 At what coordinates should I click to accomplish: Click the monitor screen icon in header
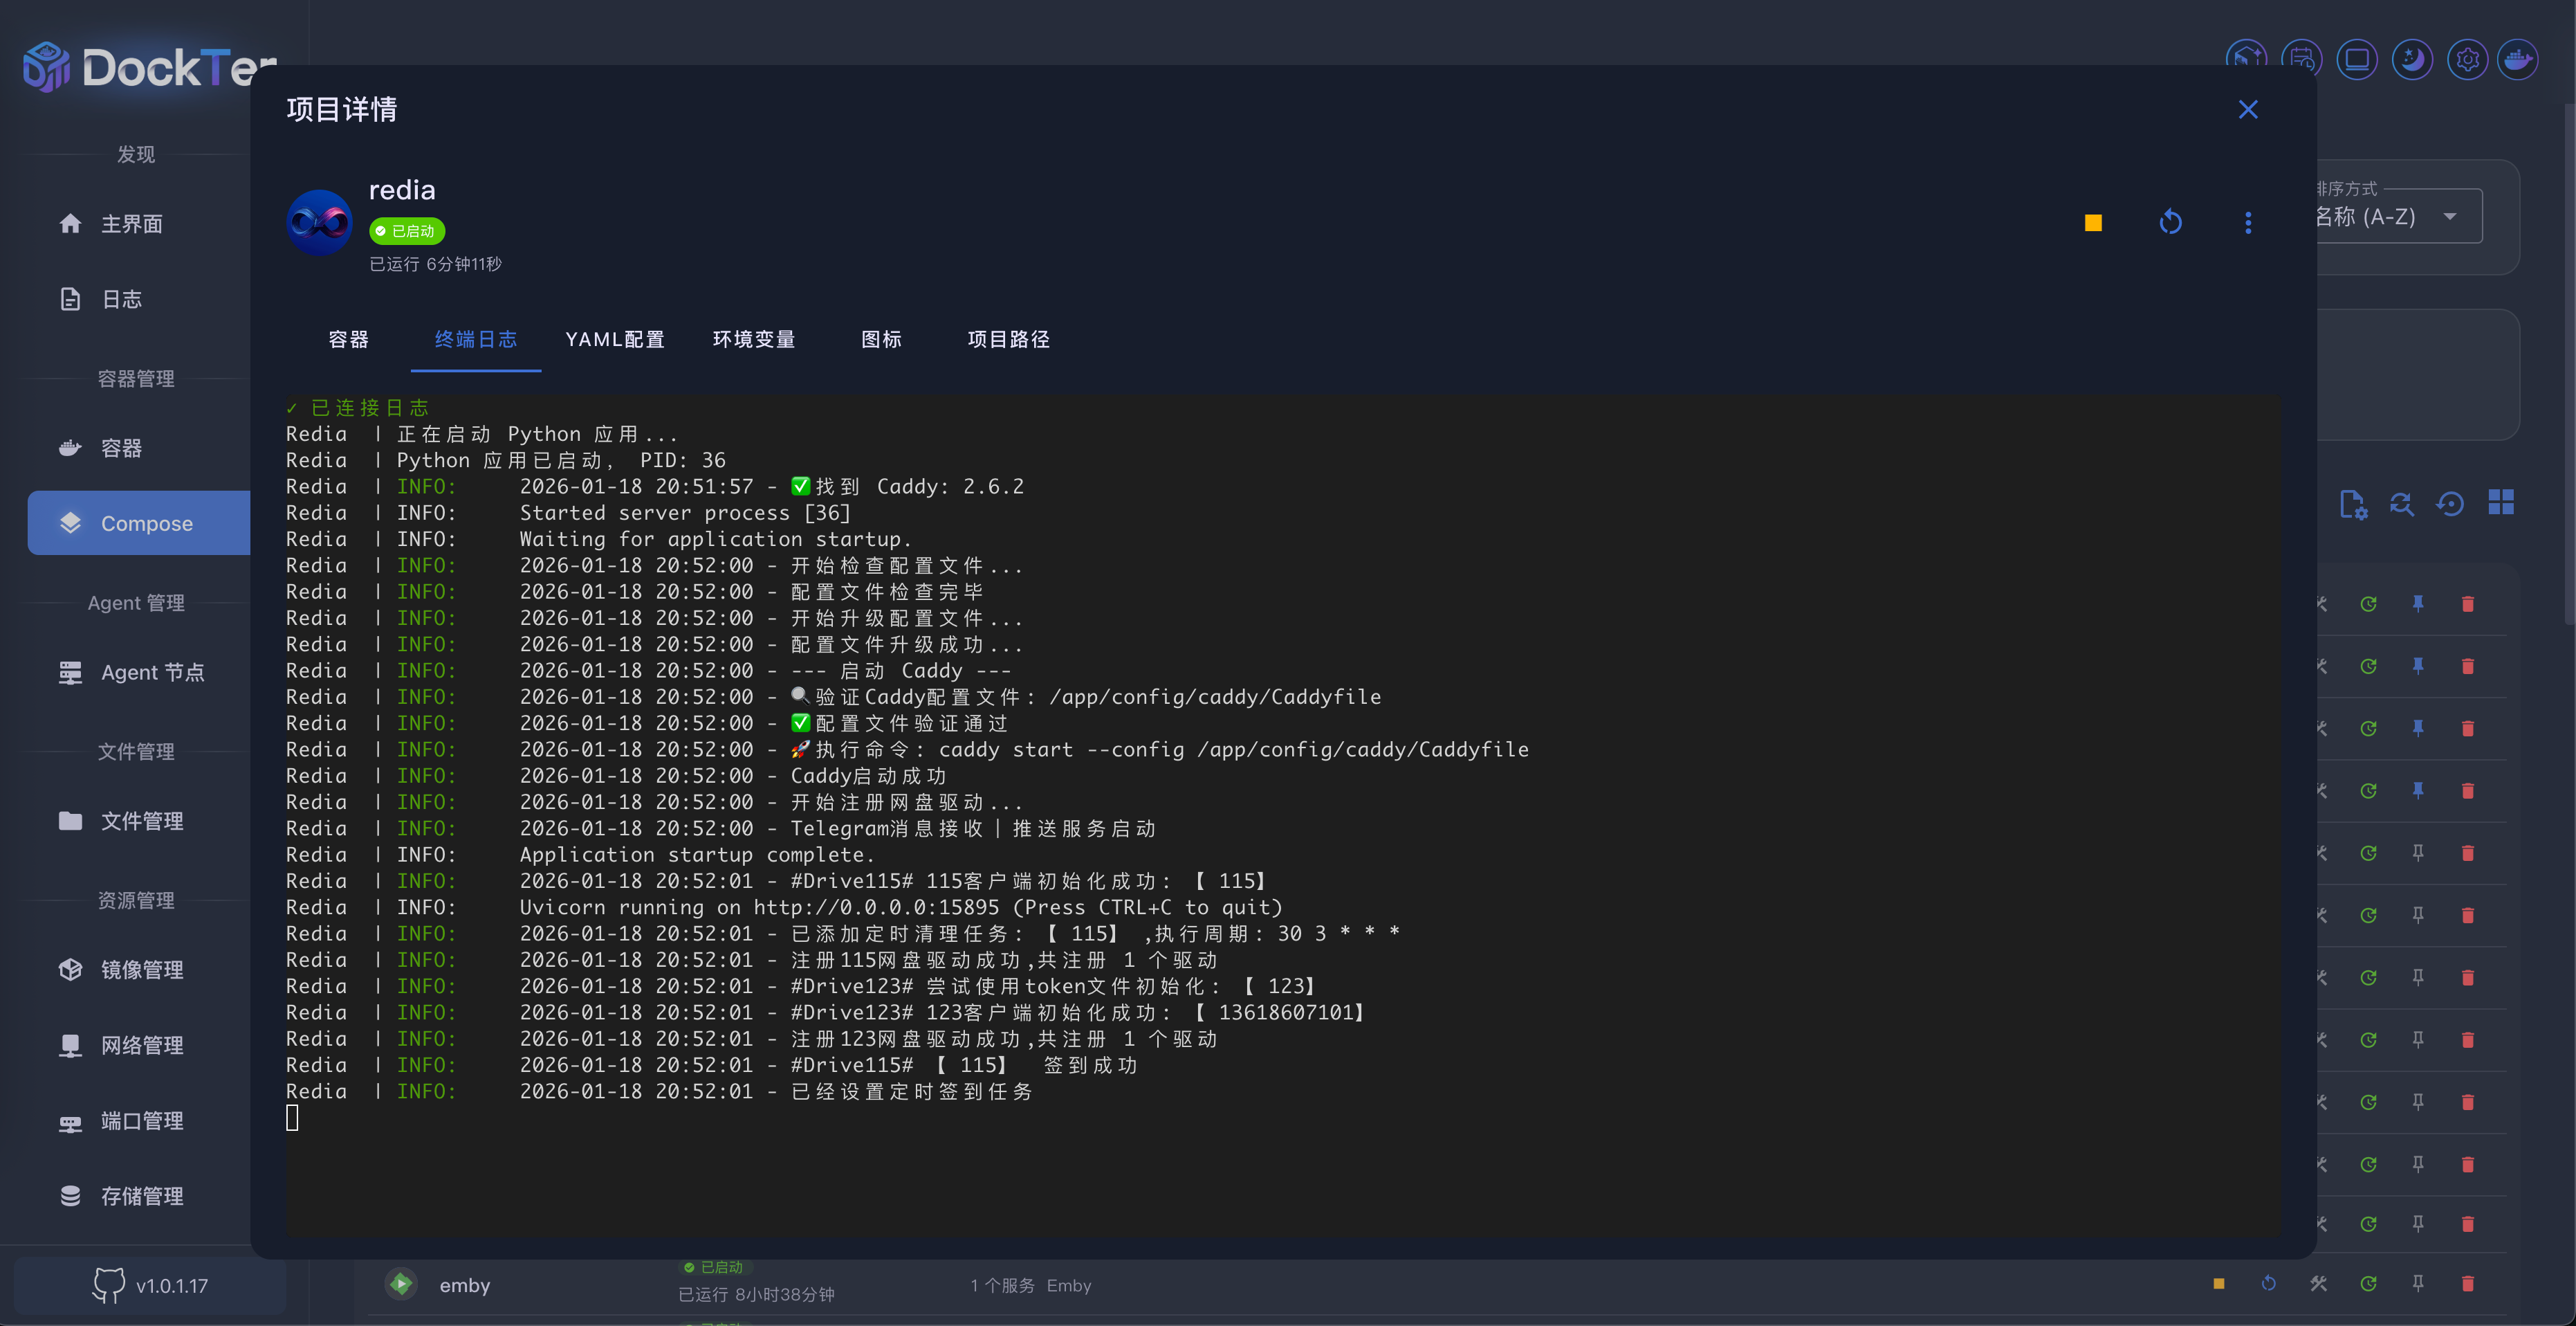click(x=2357, y=60)
